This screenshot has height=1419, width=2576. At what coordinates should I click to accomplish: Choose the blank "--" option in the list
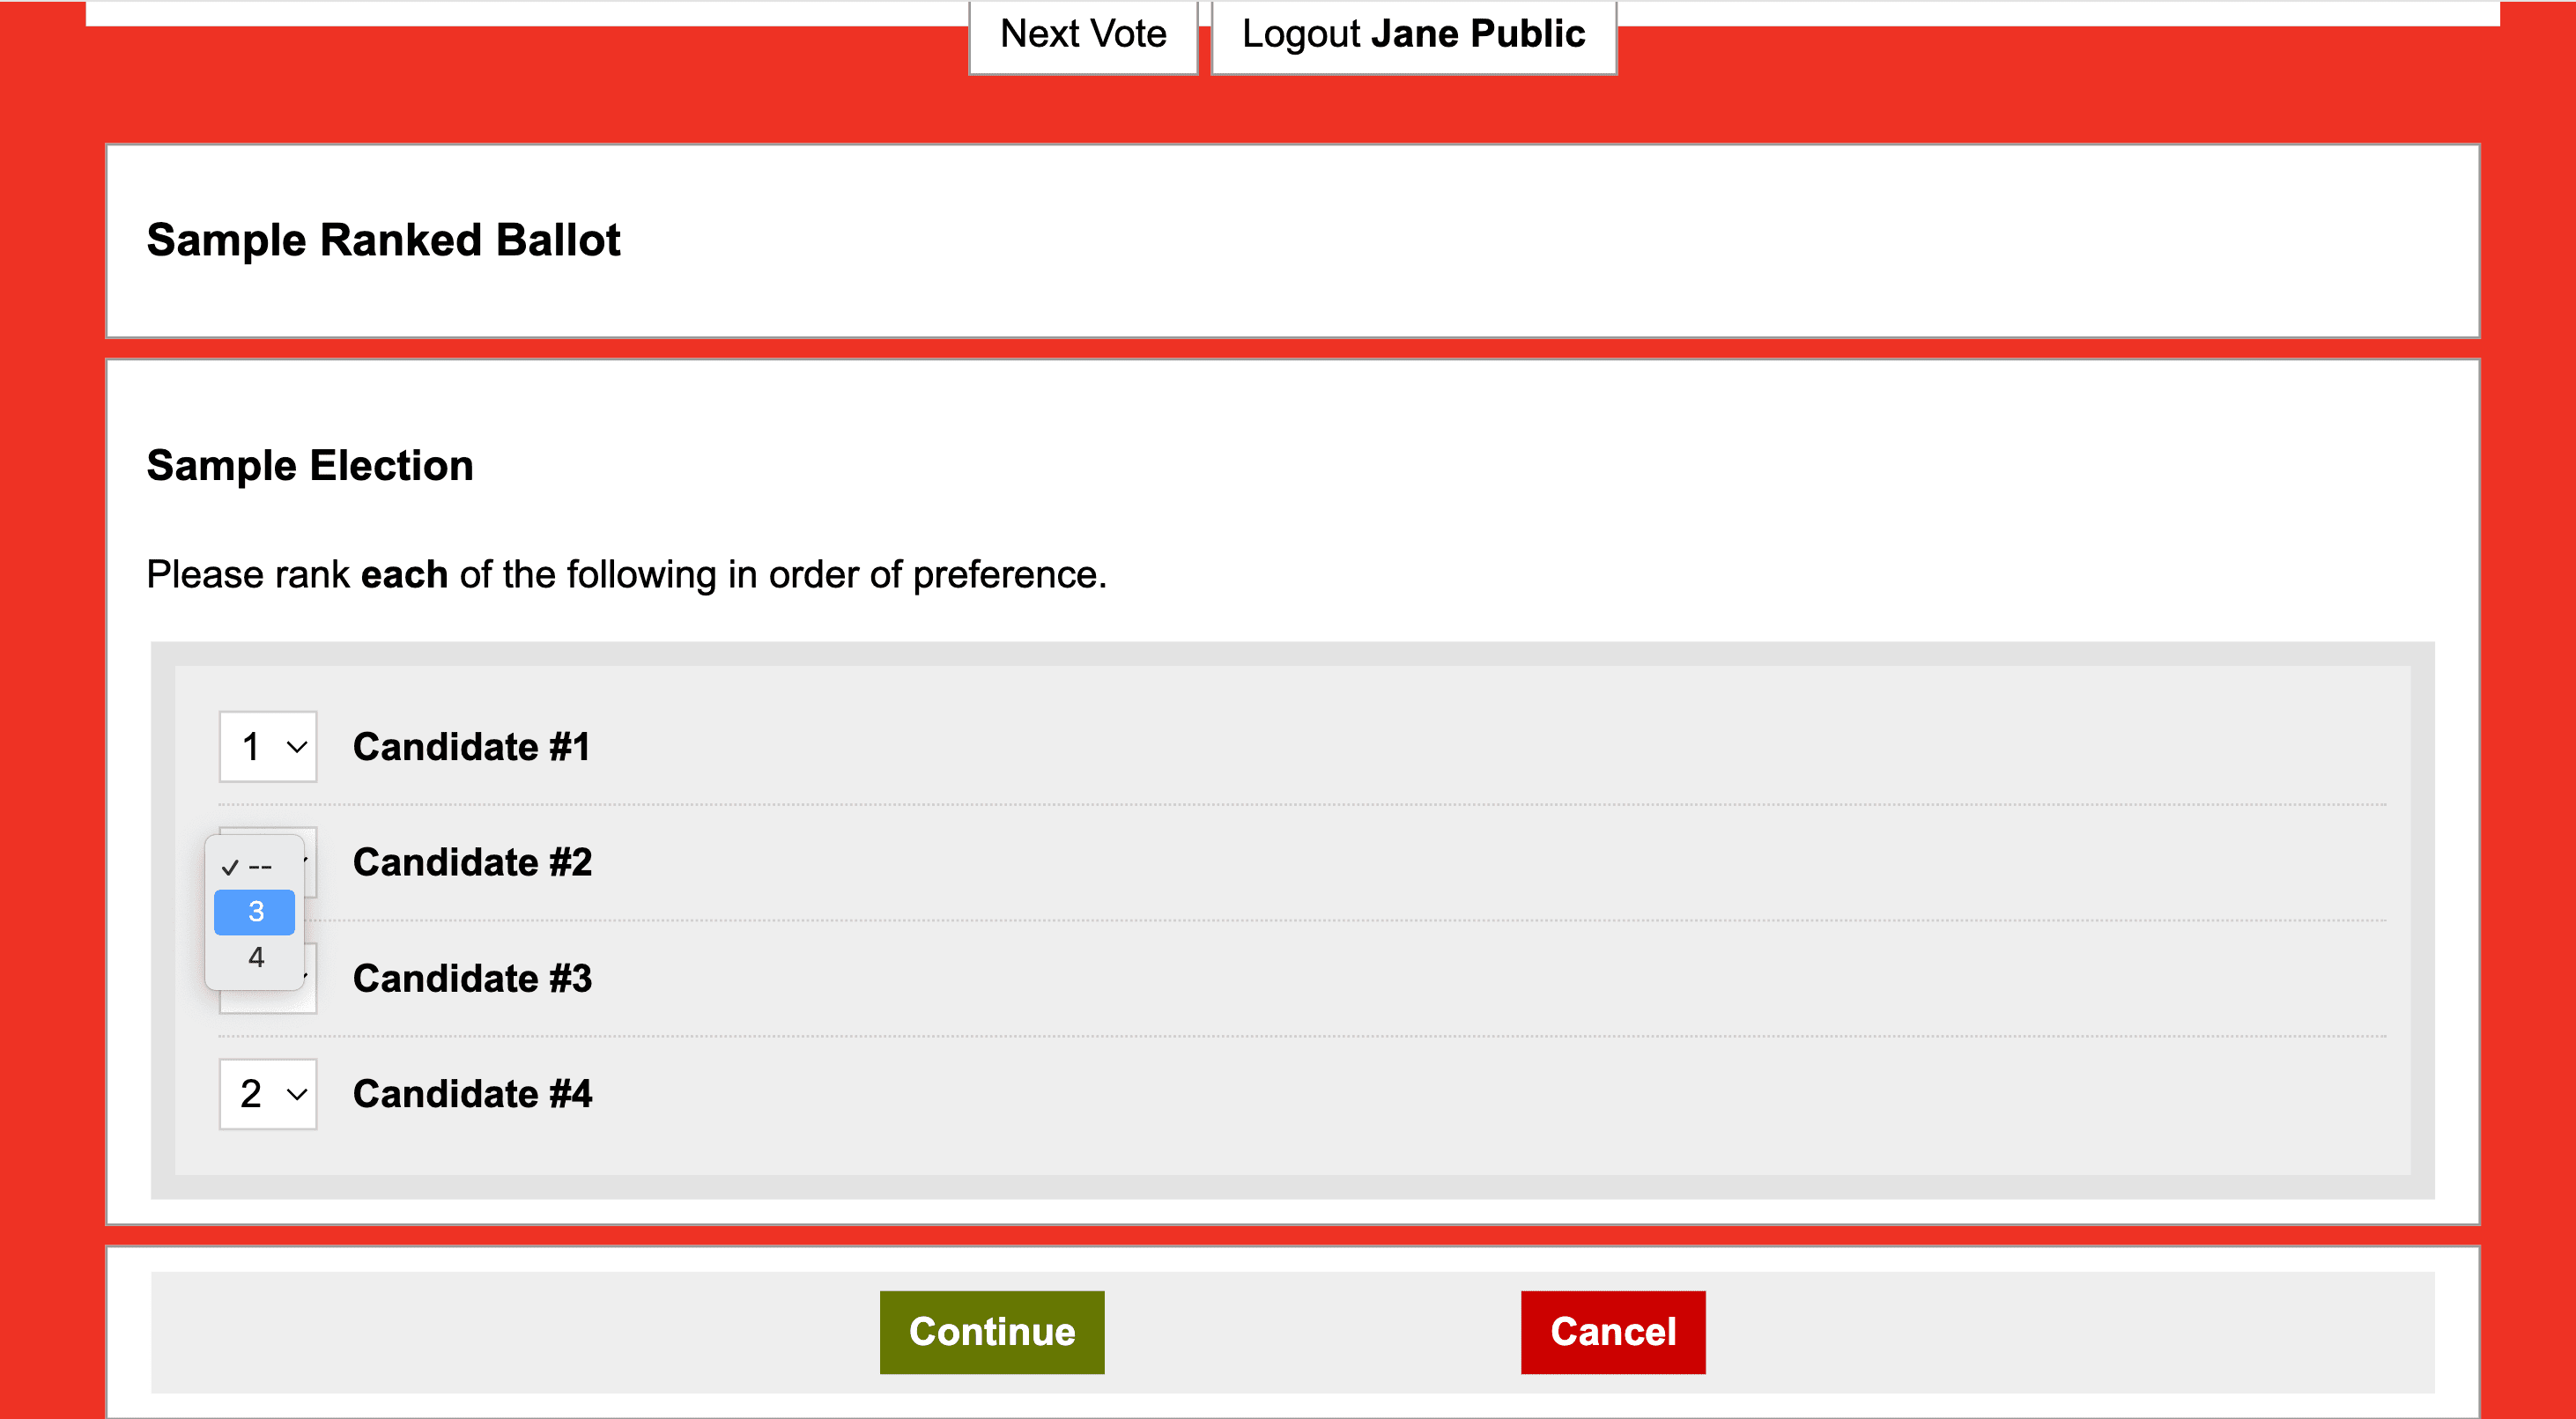[260, 867]
